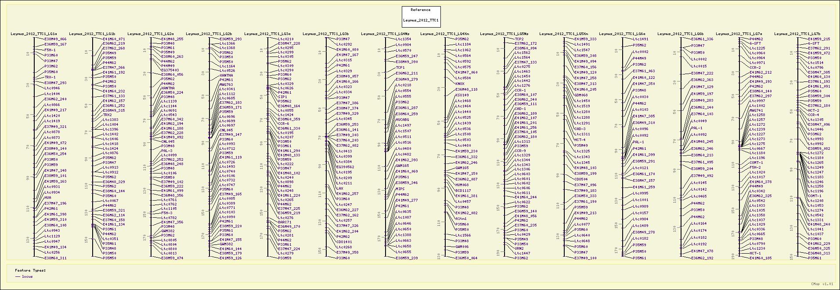Viewport: 840px width, 290px height.
Task: Open the VRN2 locus on LG5Ns
Action: pos(519,248)
